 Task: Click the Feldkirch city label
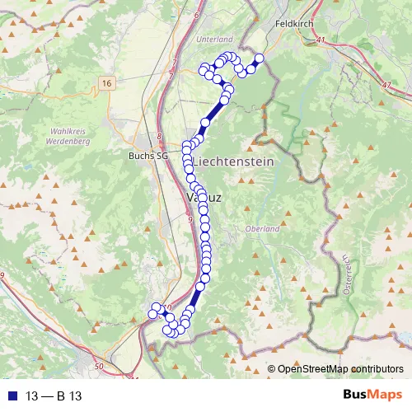pyautogui.click(x=294, y=24)
